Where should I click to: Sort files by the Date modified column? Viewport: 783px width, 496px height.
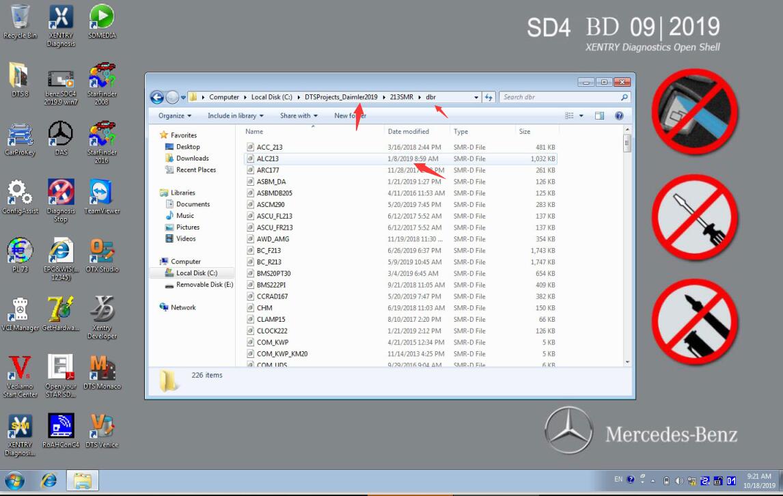(409, 132)
